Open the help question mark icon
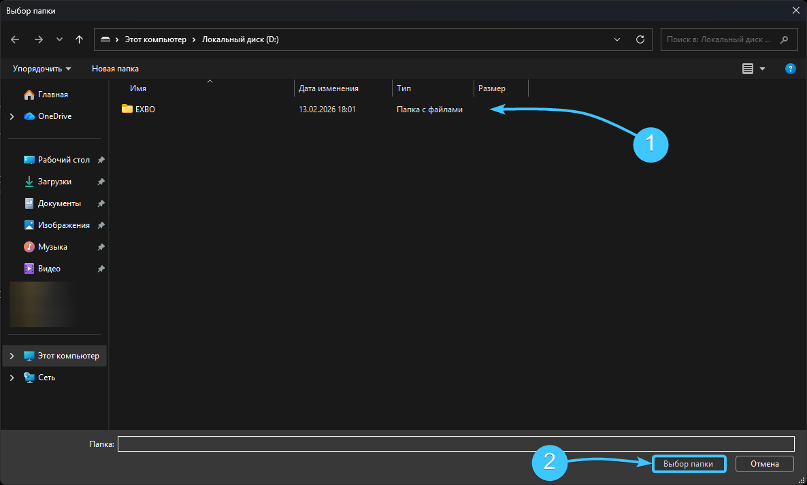 [790, 69]
